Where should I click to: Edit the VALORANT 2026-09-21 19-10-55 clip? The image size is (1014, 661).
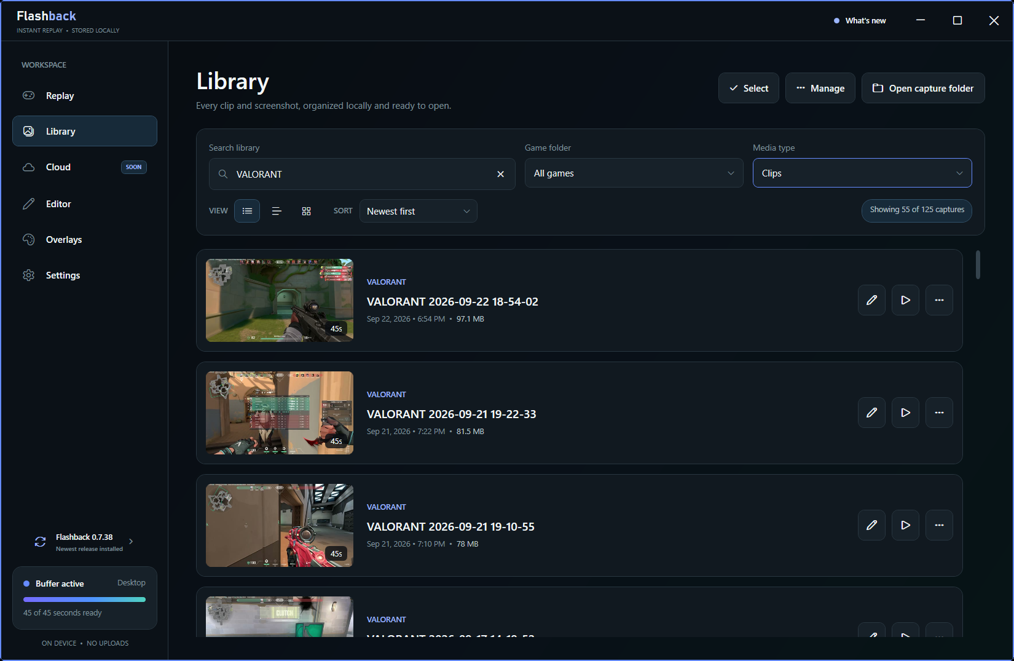[871, 525]
